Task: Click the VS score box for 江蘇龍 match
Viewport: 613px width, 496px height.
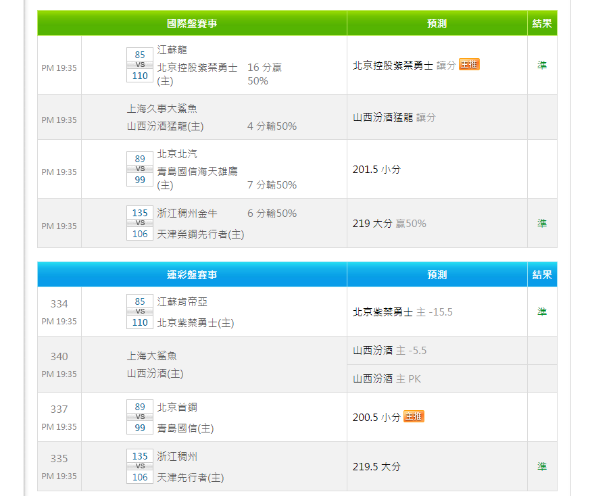Action: tap(140, 65)
